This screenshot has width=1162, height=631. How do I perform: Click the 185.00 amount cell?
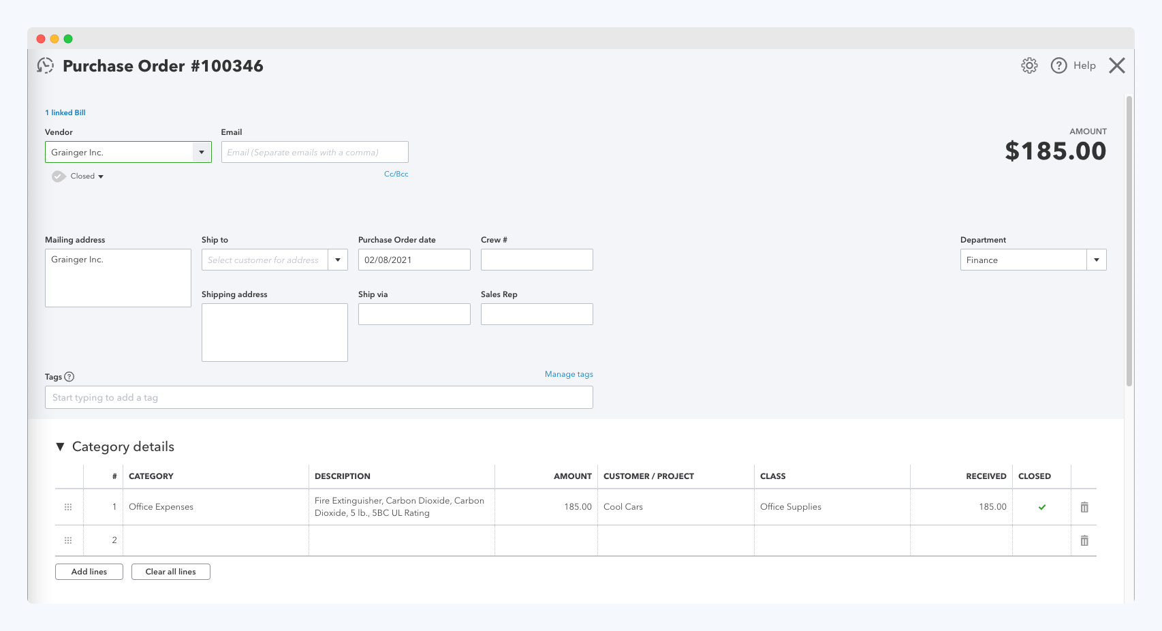pyautogui.click(x=546, y=507)
